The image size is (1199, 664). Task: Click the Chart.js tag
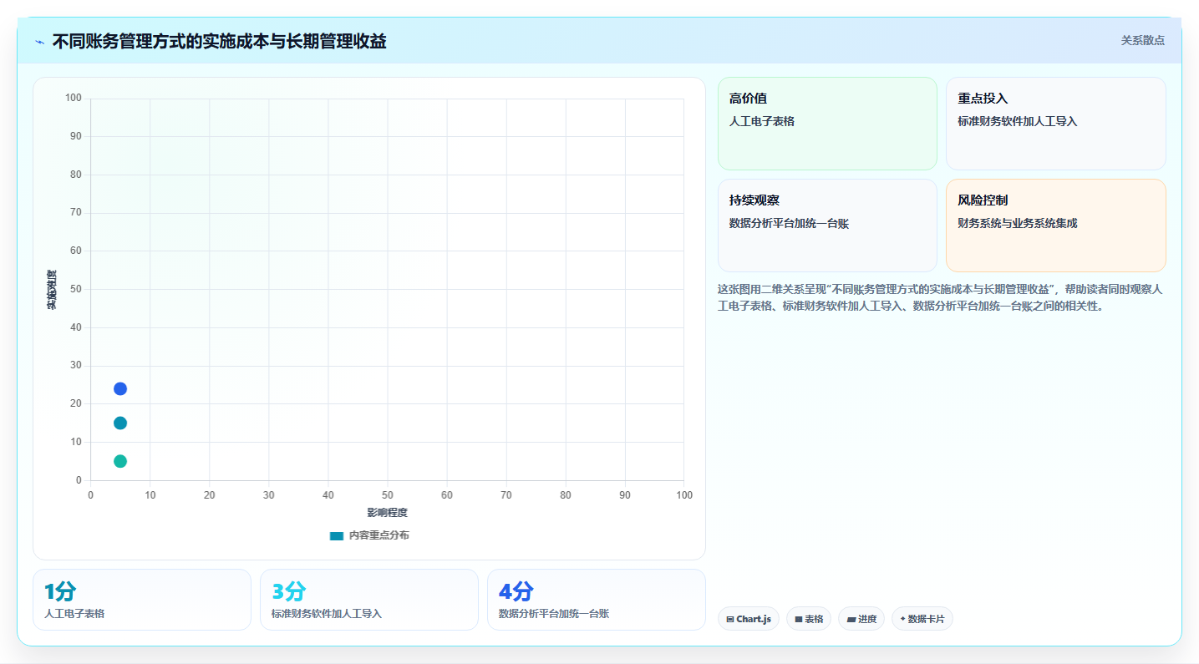749,619
